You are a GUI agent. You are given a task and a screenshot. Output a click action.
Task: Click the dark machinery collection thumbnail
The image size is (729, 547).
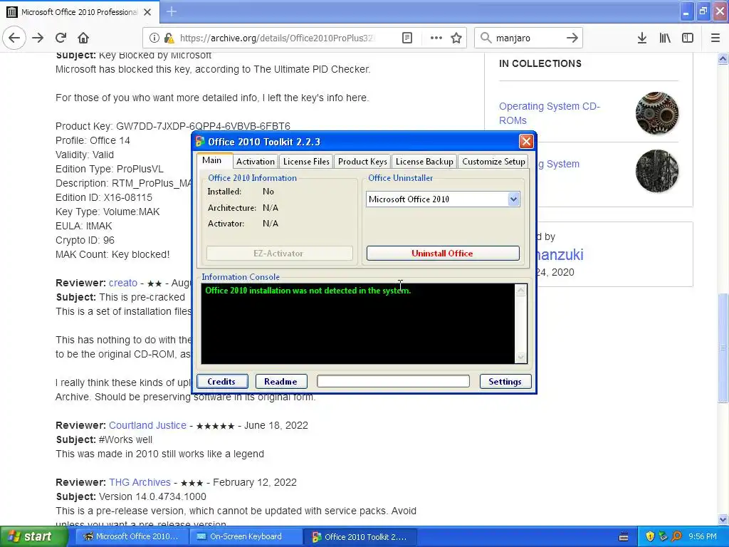[657, 171]
